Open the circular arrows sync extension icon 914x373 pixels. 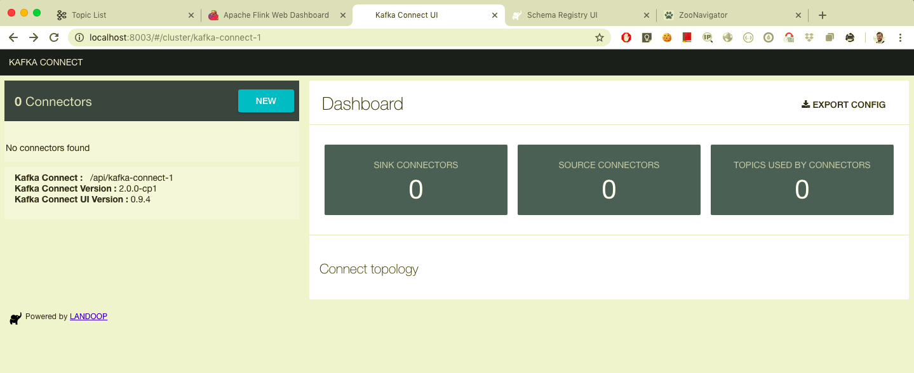click(x=850, y=37)
